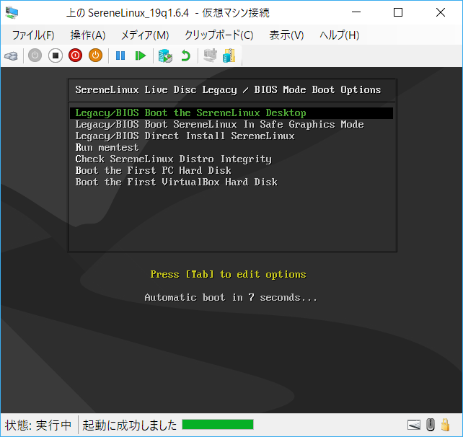Screen dimensions: 463x437
Task: Create a checkpoint with the server icon
Action: tap(165, 56)
